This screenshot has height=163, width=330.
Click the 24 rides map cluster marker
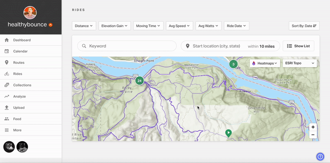(x=139, y=81)
